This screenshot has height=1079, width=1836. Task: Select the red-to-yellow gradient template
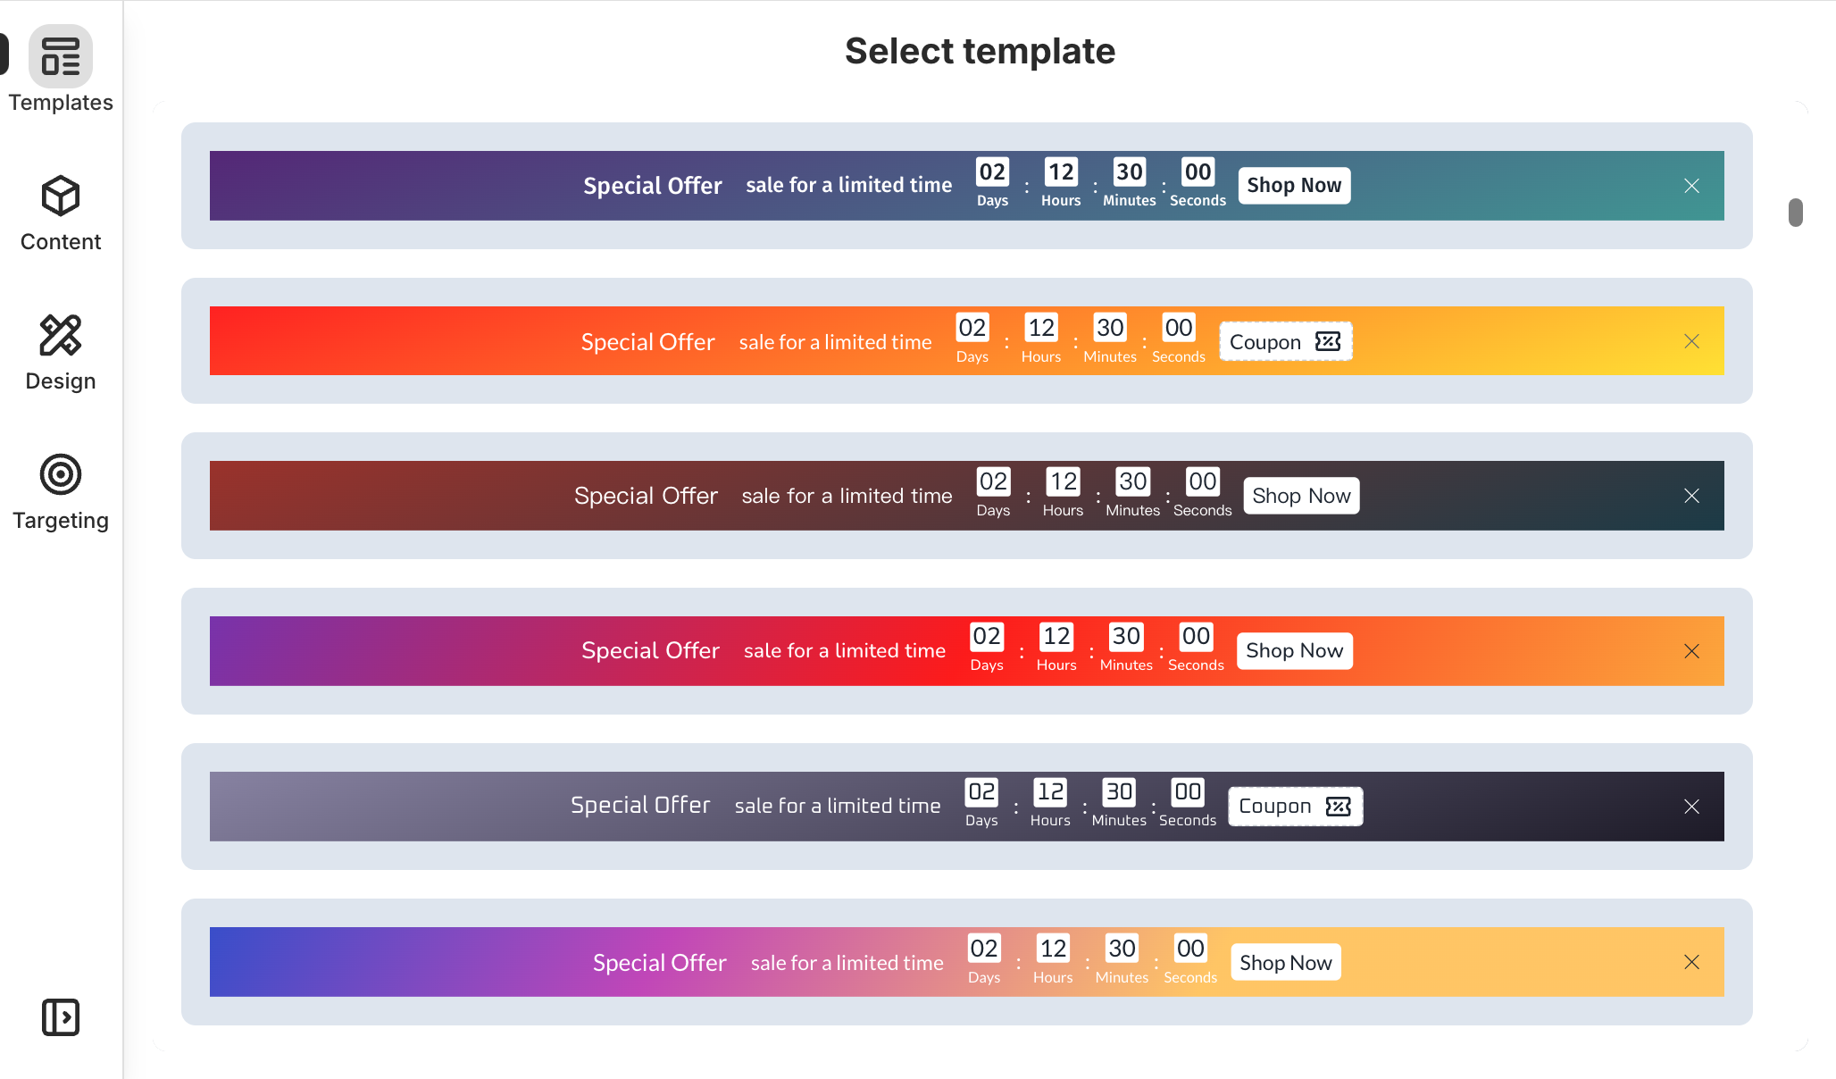(966, 341)
